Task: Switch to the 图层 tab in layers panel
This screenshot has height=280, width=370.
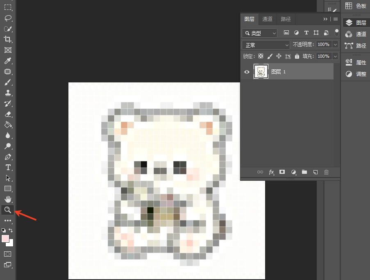Action: (x=250, y=19)
